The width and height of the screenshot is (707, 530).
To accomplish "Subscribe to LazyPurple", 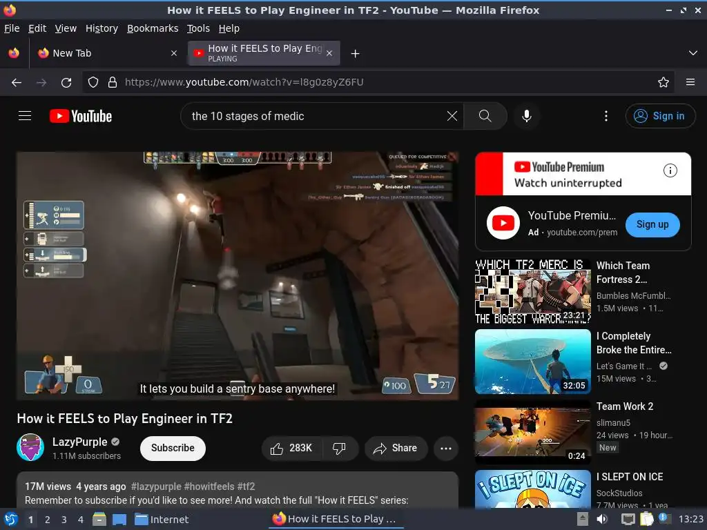I will click(173, 448).
